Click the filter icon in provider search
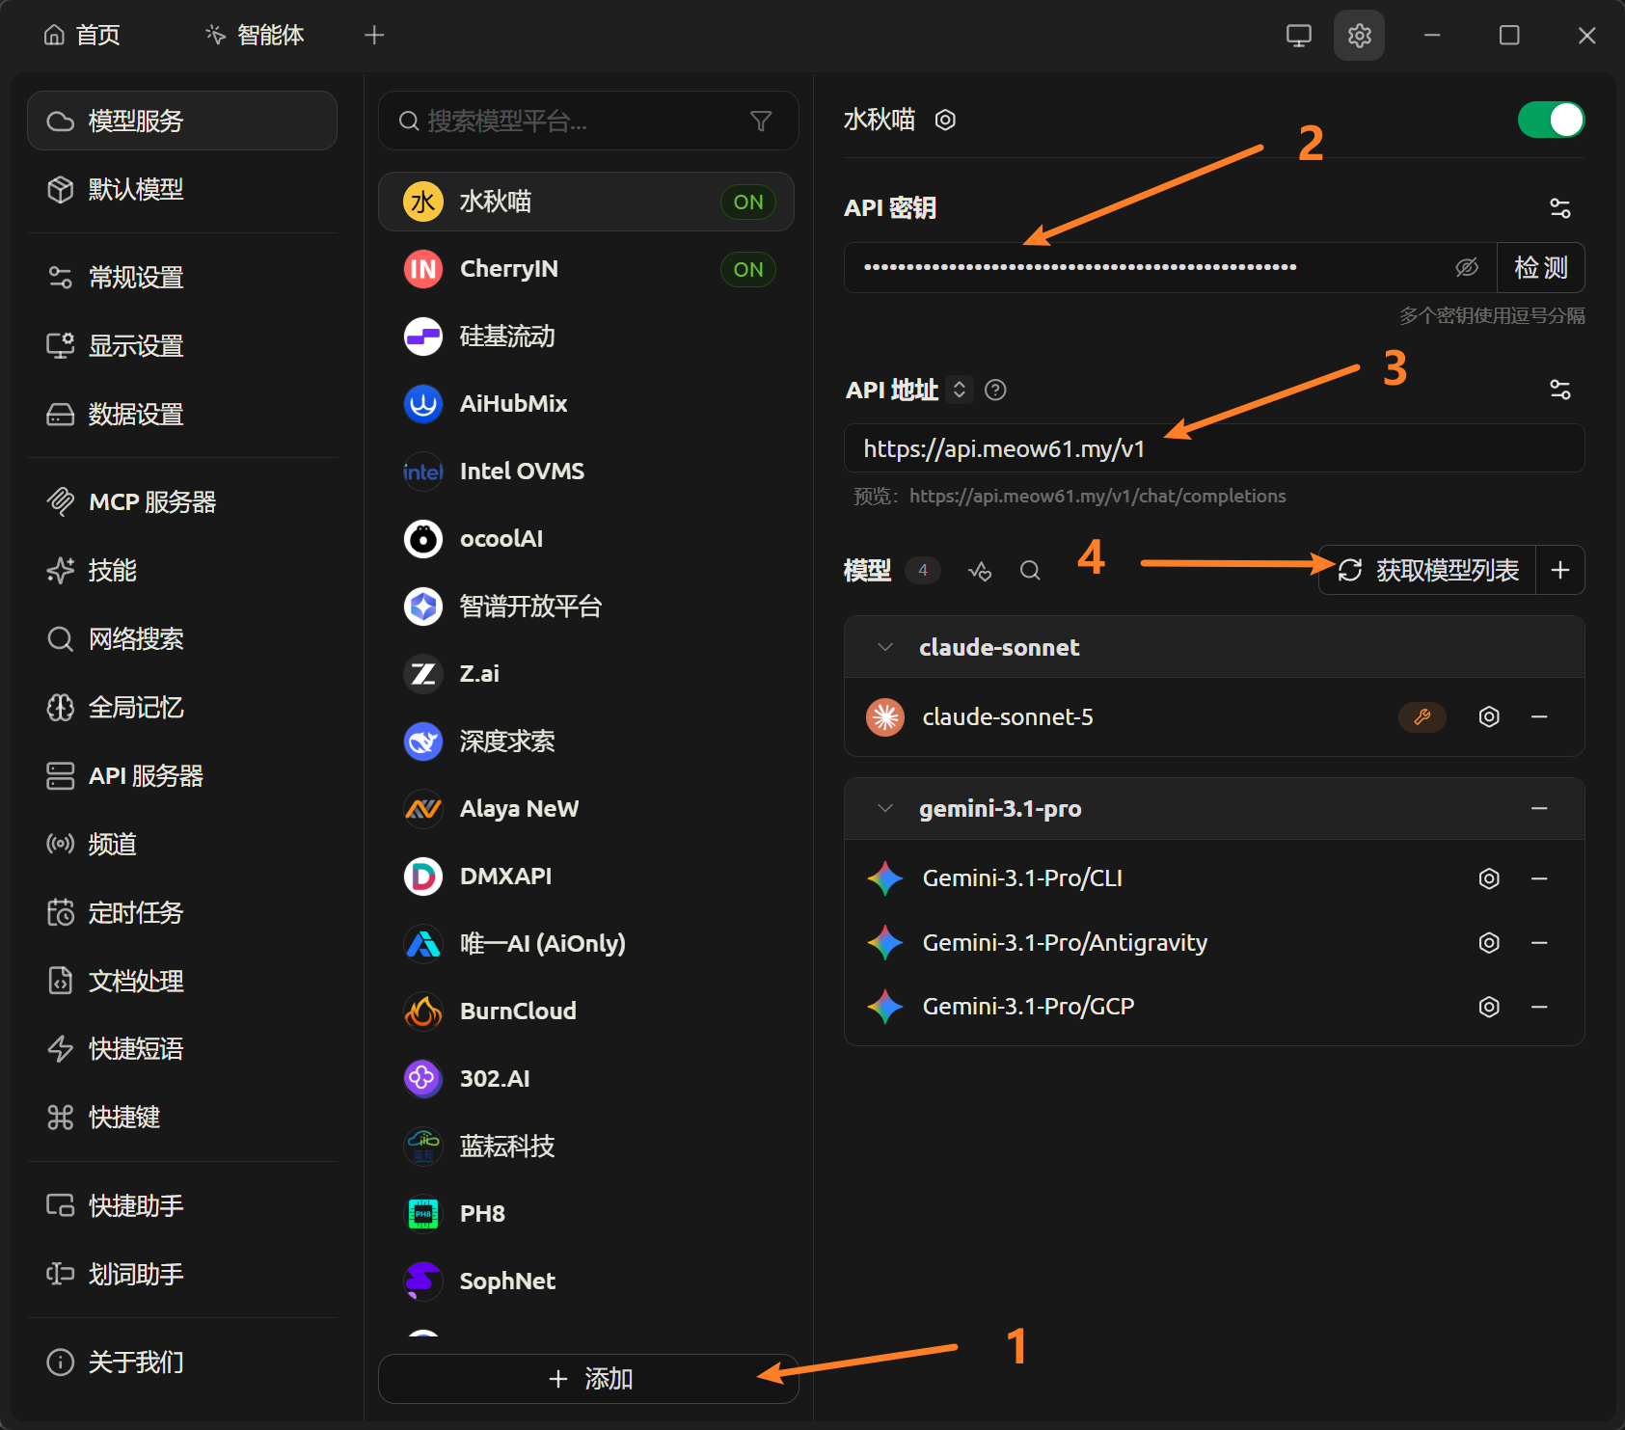This screenshot has height=1430, width=1625. pos(761,121)
